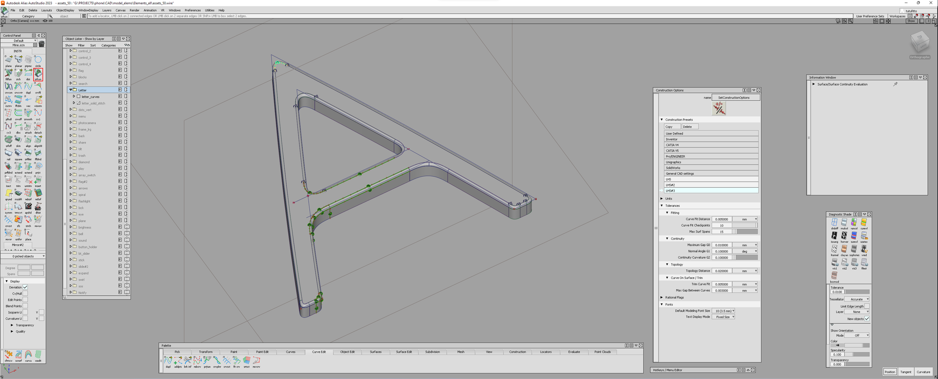
Task: Enable the isoang diagnostic shade
Action: pyautogui.click(x=834, y=237)
